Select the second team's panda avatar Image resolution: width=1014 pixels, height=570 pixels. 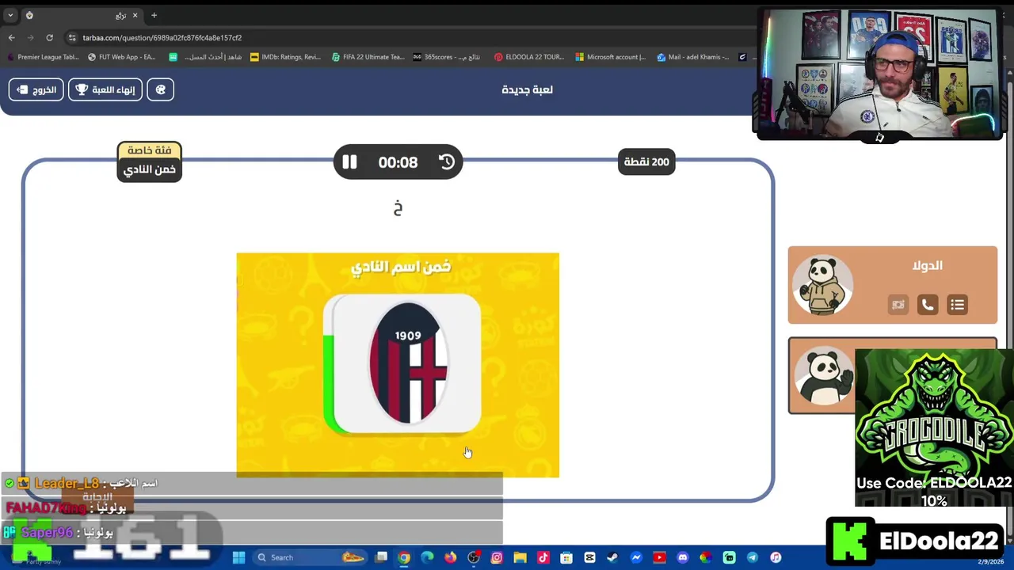point(825,377)
